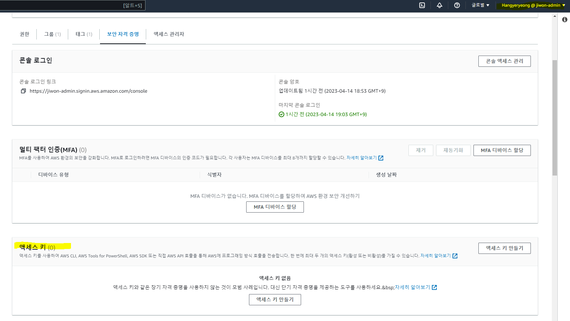Click the MFA 디바이스 할당 button in empty table

(275, 207)
